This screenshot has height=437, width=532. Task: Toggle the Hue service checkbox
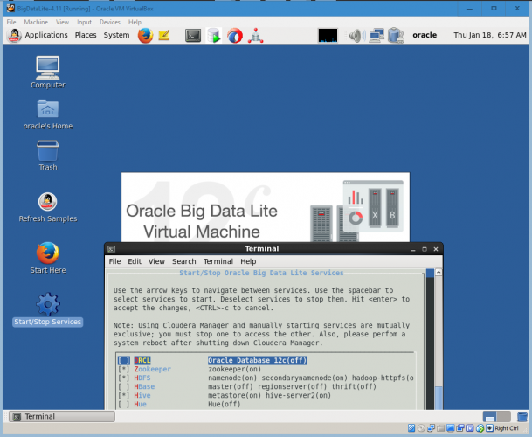coord(123,405)
